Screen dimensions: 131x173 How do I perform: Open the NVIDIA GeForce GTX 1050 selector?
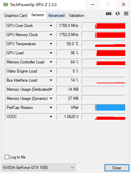point(39,168)
